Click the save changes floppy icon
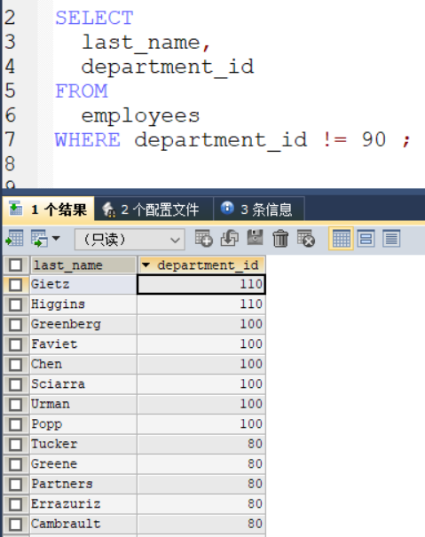Image resolution: width=425 pixels, height=537 pixels. pyautogui.click(x=256, y=238)
